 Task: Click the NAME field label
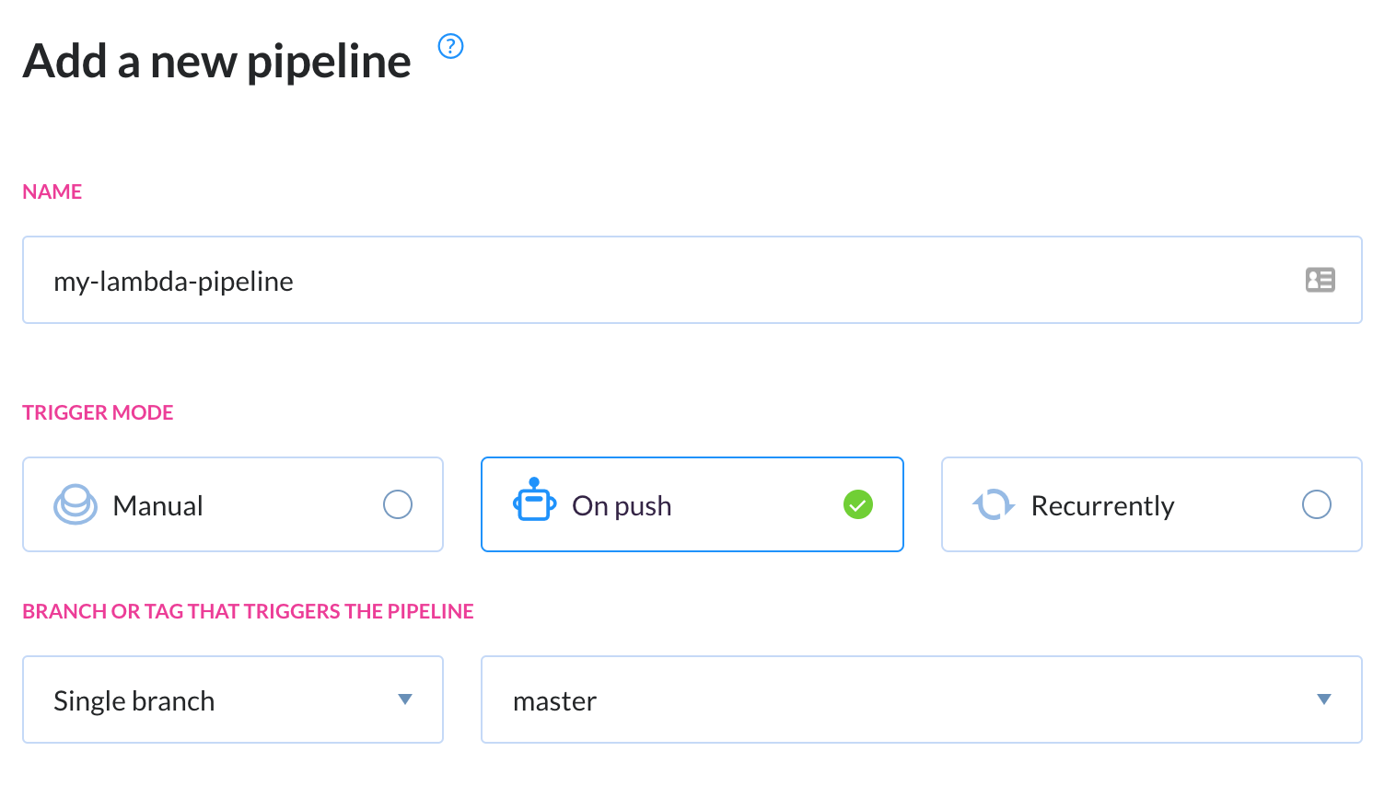pos(52,191)
